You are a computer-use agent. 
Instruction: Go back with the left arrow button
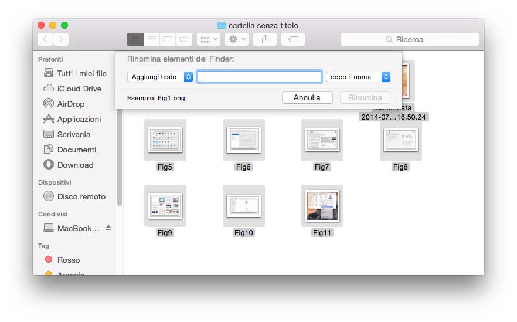click(x=45, y=40)
